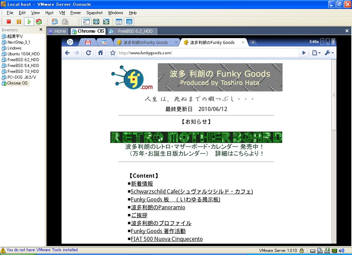The width and height of the screenshot is (352, 255).
Task: Select PC-DOS J6.3/V in the inventory
Action: point(22,77)
